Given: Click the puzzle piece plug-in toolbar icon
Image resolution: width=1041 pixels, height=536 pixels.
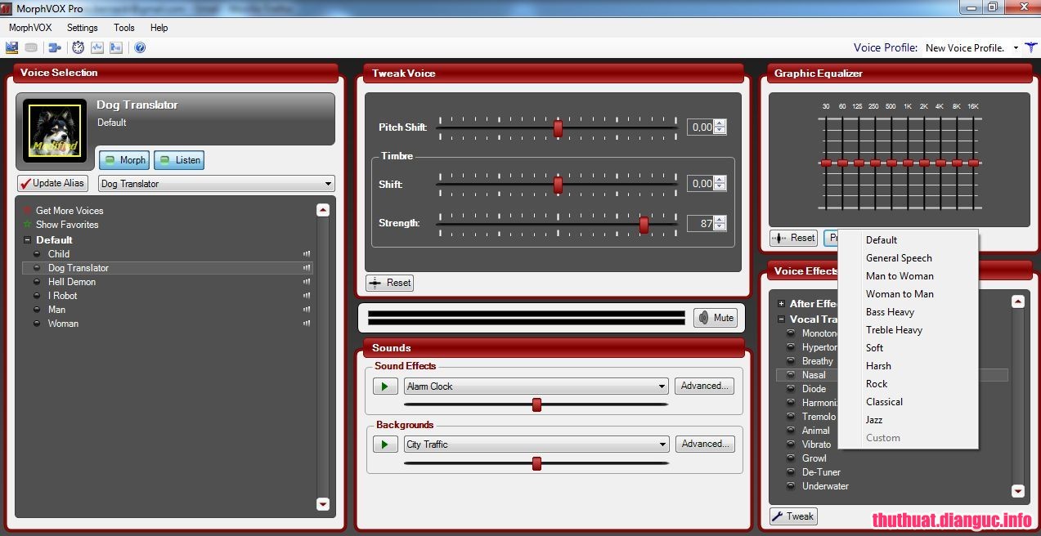Looking at the screenshot, I should click(x=55, y=48).
